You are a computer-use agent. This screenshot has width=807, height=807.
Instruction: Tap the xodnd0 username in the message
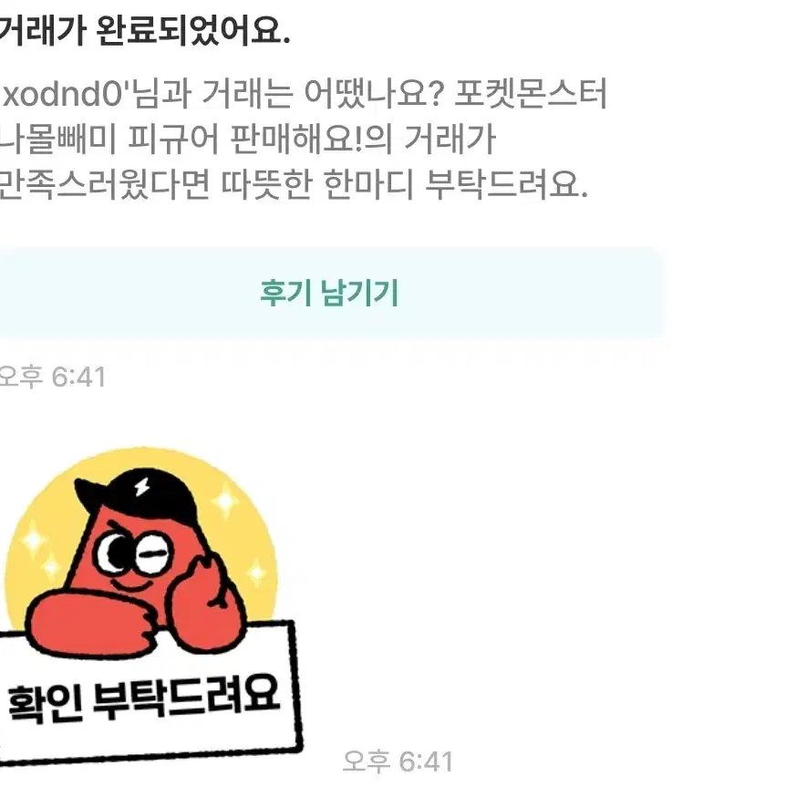pyautogui.click(x=63, y=94)
